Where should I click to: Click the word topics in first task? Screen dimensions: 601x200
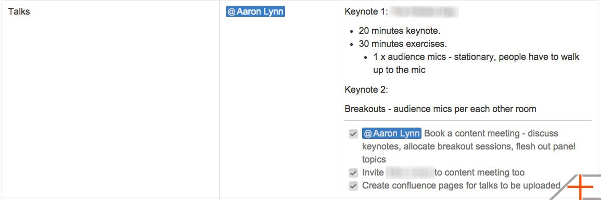pyautogui.click(x=374, y=159)
